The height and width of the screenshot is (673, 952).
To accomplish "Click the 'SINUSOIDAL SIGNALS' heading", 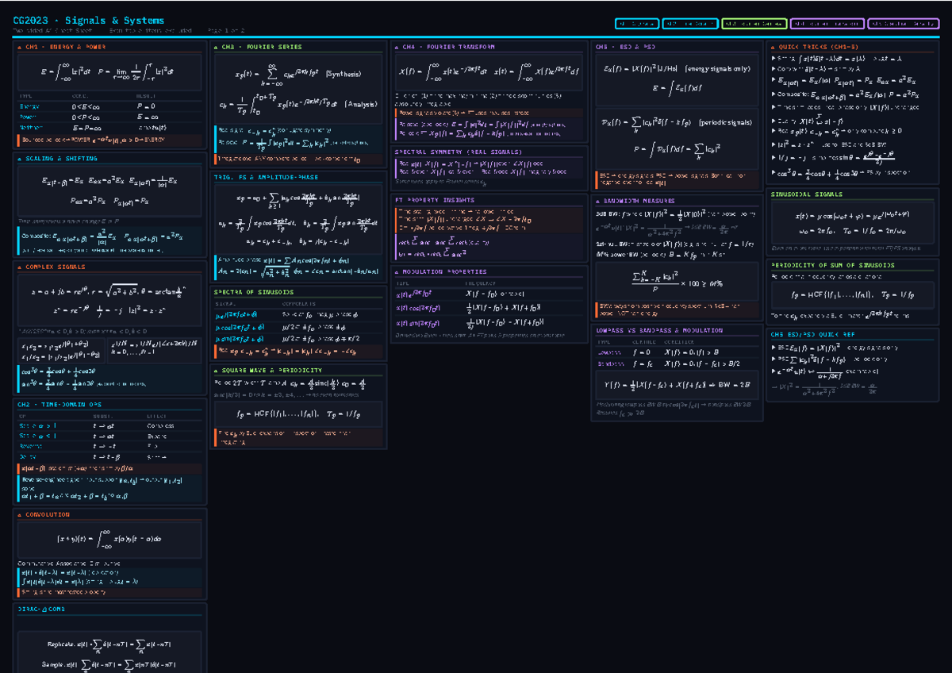I will click(807, 194).
